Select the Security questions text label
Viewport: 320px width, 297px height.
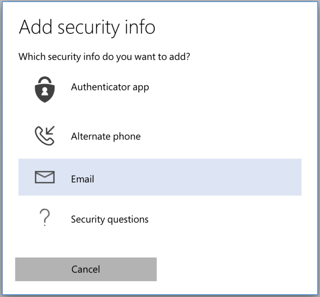[110, 219]
